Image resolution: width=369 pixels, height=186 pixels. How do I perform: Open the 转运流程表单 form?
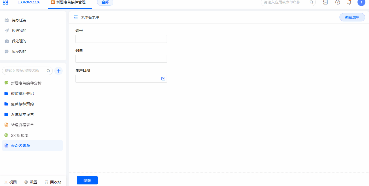click(22, 125)
